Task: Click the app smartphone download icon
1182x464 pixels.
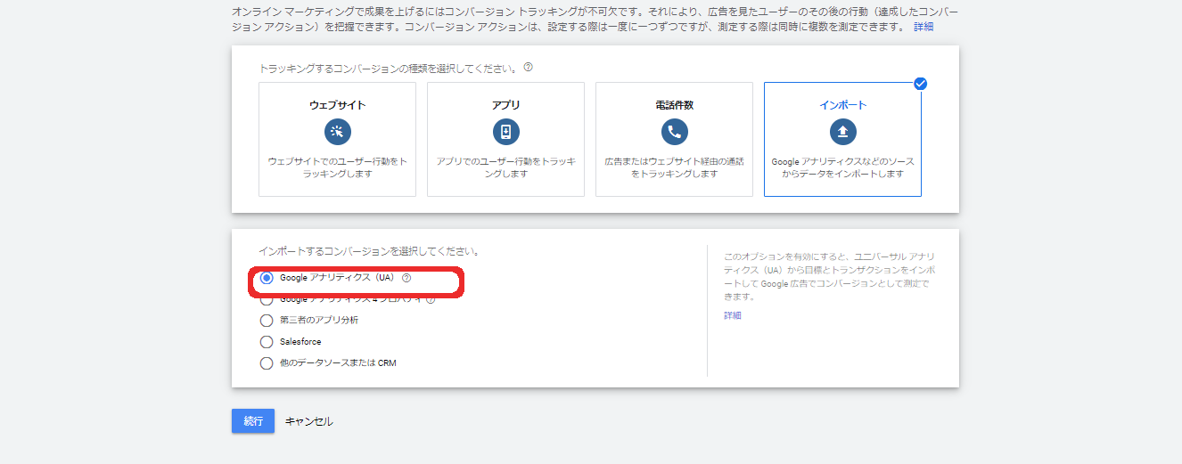Action: 505,133
